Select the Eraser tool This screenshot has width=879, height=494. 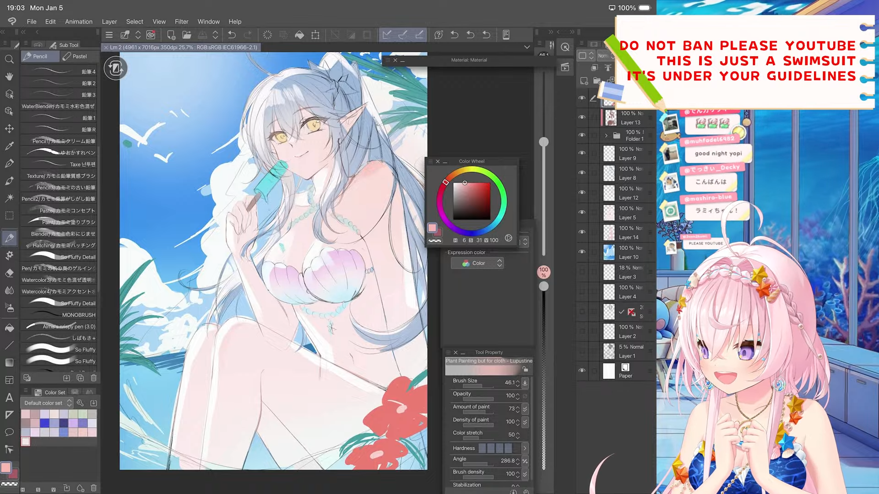pos(9,273)
